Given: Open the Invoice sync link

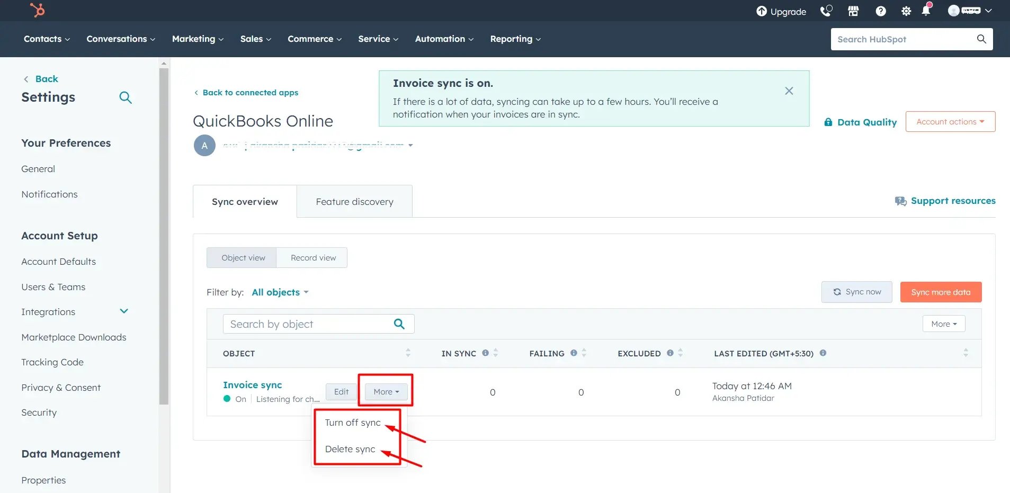Looking at the screenshot, I should pos(252,385).
